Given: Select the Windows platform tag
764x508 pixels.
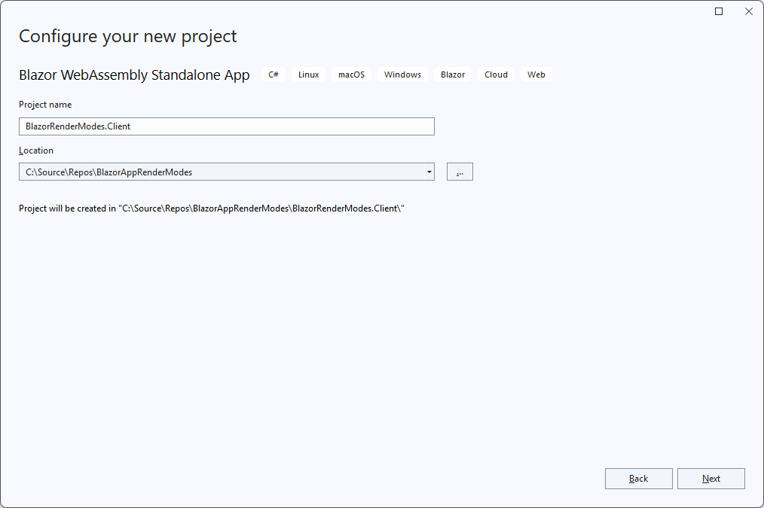Looking at the screenshot, I should click(x=402, y=74).
